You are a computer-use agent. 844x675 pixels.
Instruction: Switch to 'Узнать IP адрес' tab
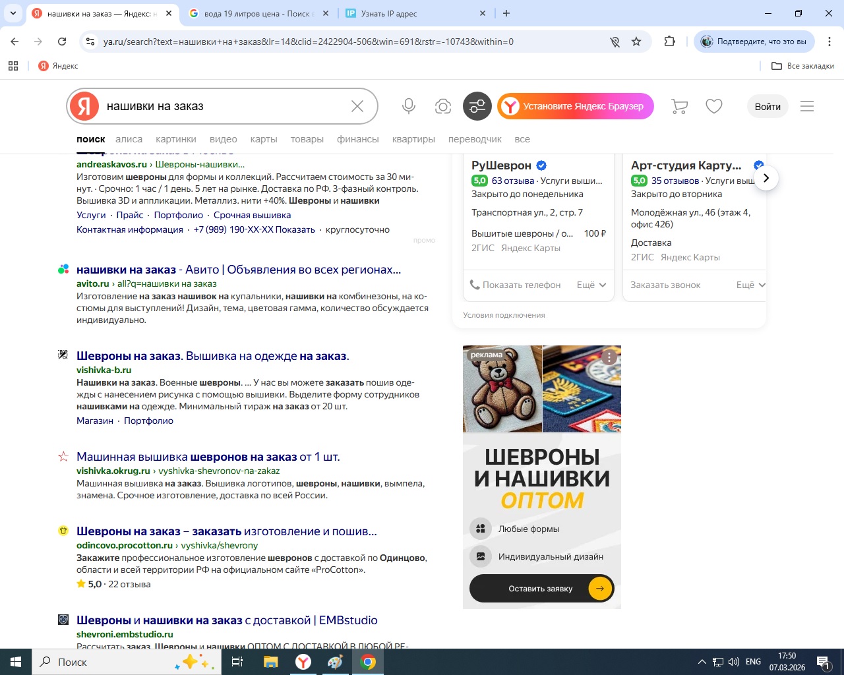coord(415,13)
